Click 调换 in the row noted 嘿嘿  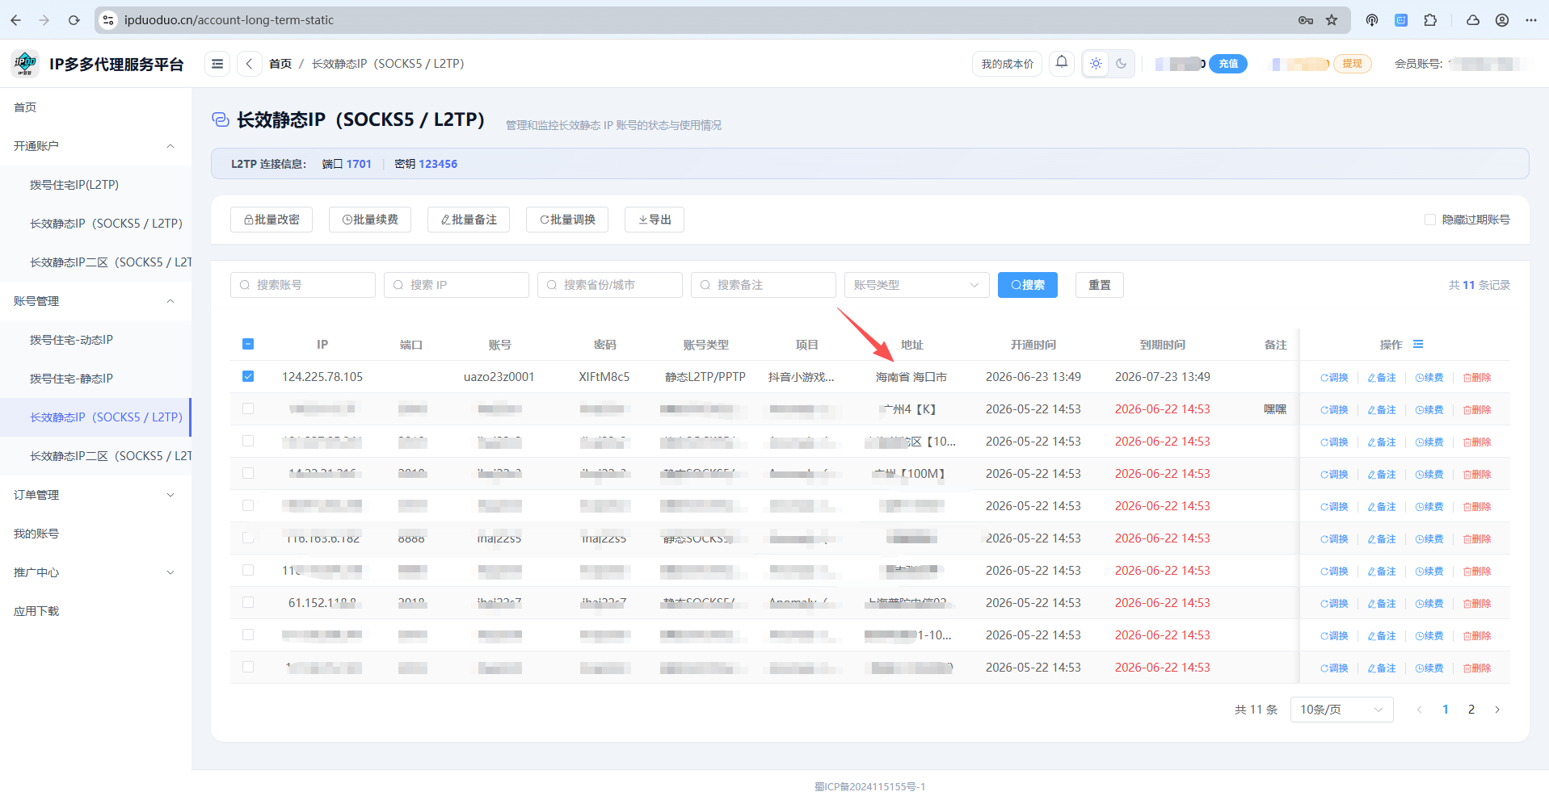point(1334,410)
